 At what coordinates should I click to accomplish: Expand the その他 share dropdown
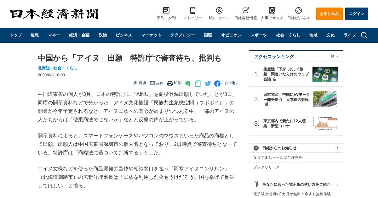(x=231, y=83)
